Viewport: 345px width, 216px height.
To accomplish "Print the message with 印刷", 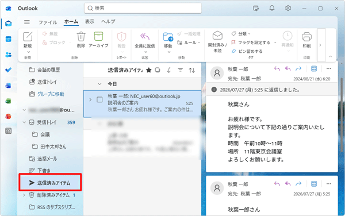I will [306, 40].
